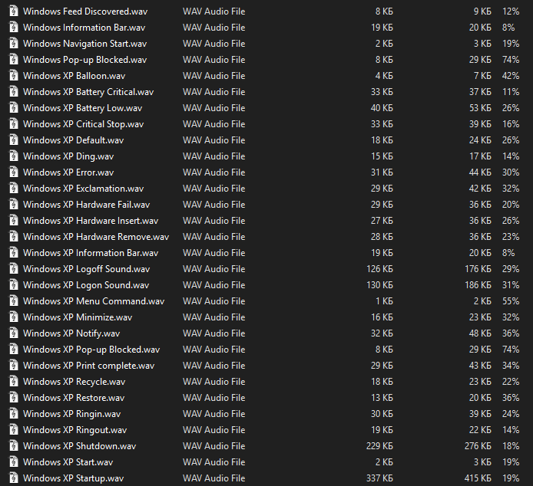The width and height of the screenshot is (533, 486).
Task: Select the file name Windows Information Bar.wav
Action: (84, 27)
